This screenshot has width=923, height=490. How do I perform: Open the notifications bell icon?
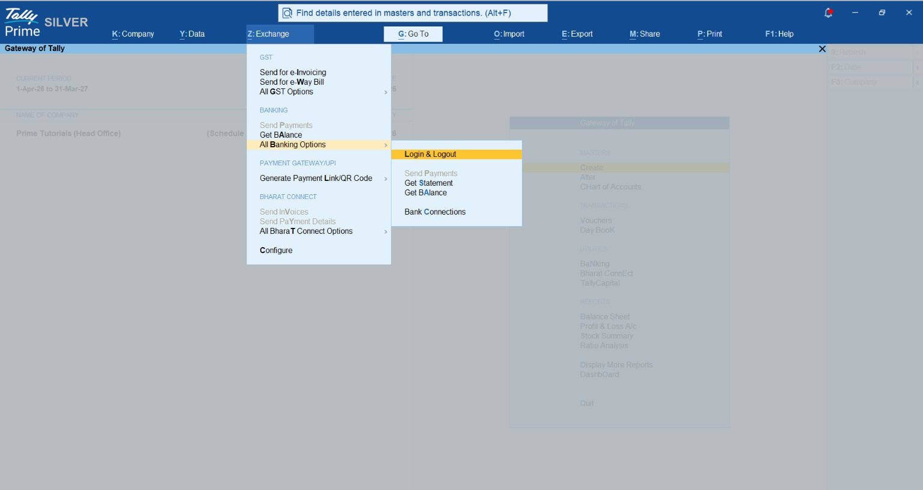[829, 13]
